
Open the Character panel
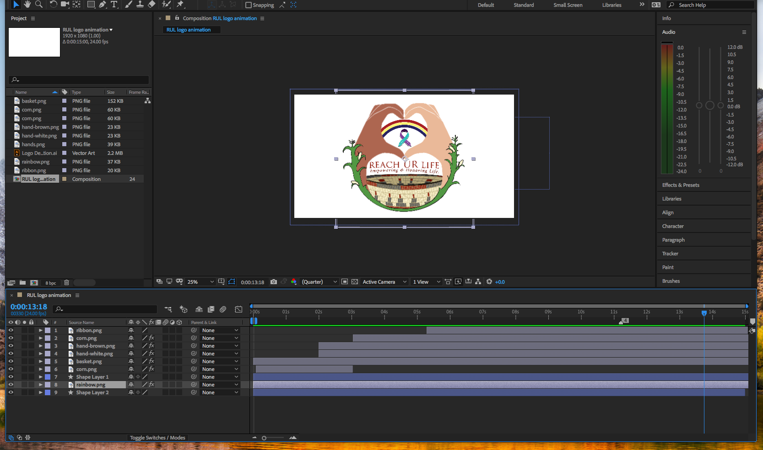coord(673,226)
